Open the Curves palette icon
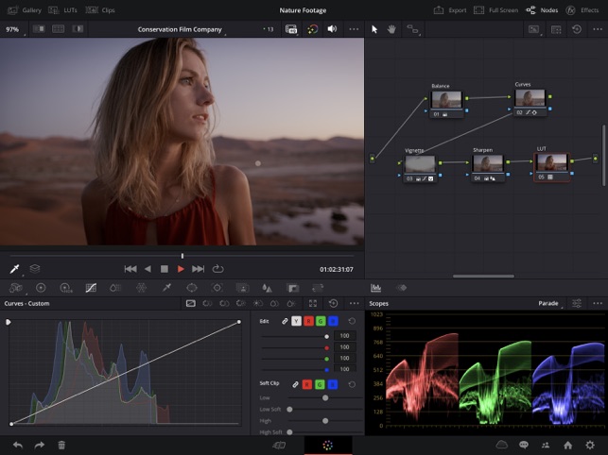 pos(91,288)
